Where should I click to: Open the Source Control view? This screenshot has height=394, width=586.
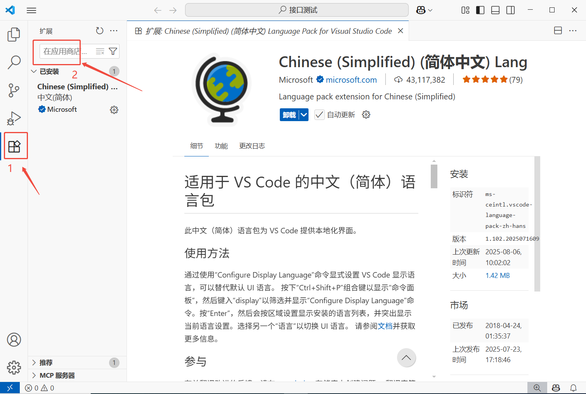[14, 90]
